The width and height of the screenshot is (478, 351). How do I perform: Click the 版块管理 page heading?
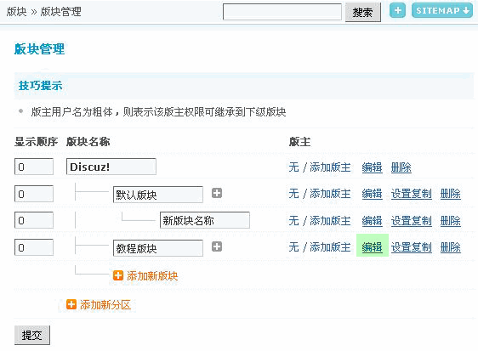[39, 49]
